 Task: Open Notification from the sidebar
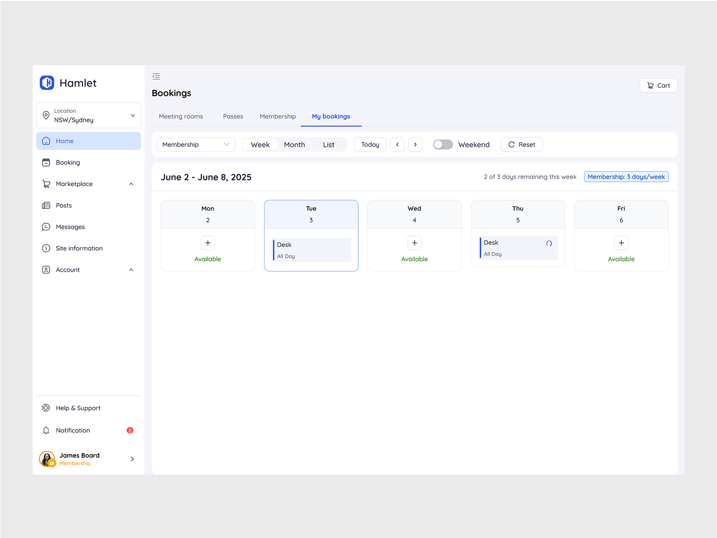tap(73, 430)
